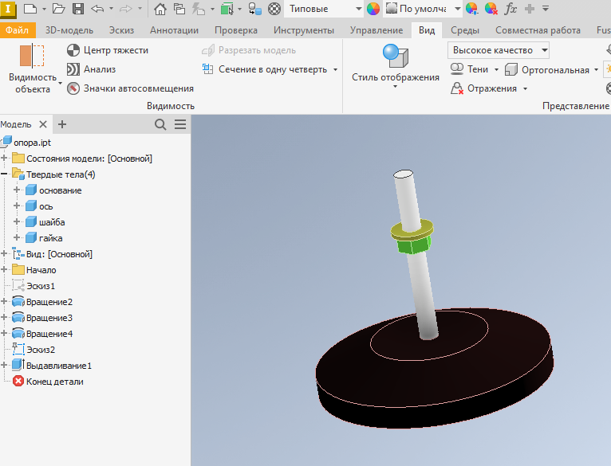
Task: Open a file with the folder icon
Action: coord(58,9)
